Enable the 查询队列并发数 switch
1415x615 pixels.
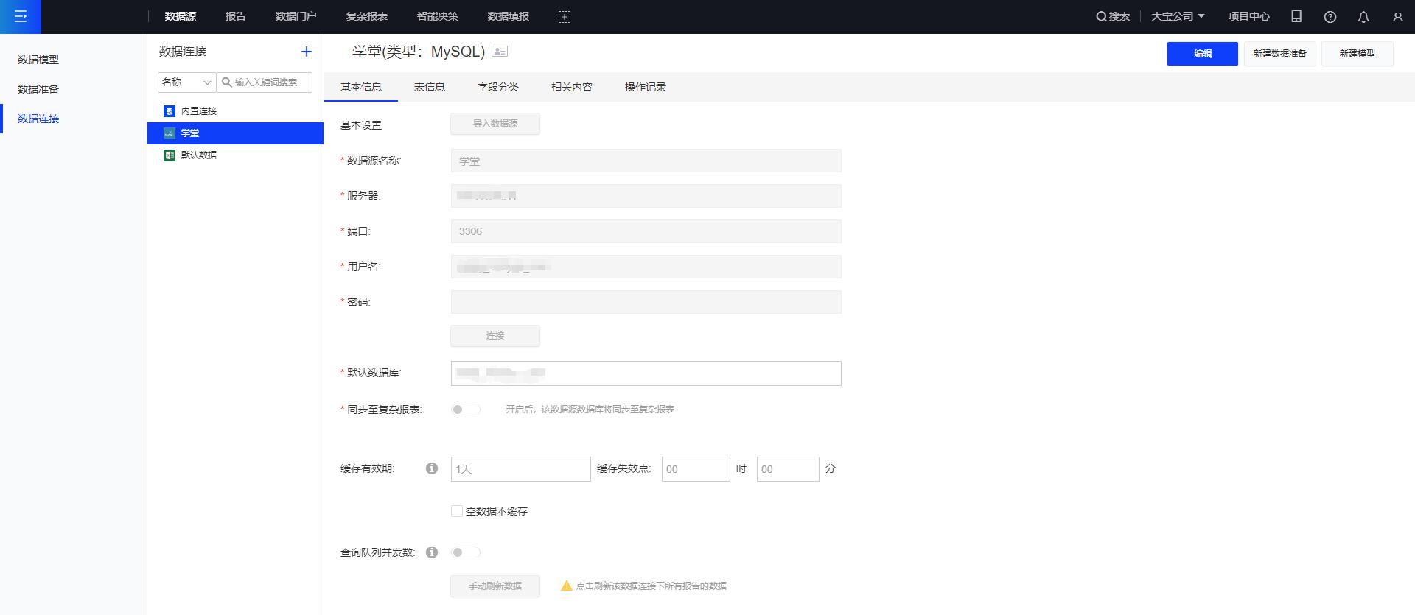click(x=465, y=552)
